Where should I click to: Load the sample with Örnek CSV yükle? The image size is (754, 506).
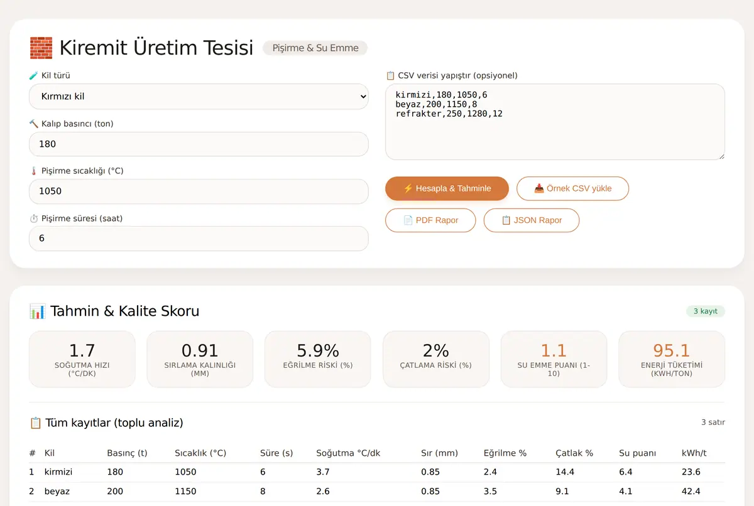[572, 188]
